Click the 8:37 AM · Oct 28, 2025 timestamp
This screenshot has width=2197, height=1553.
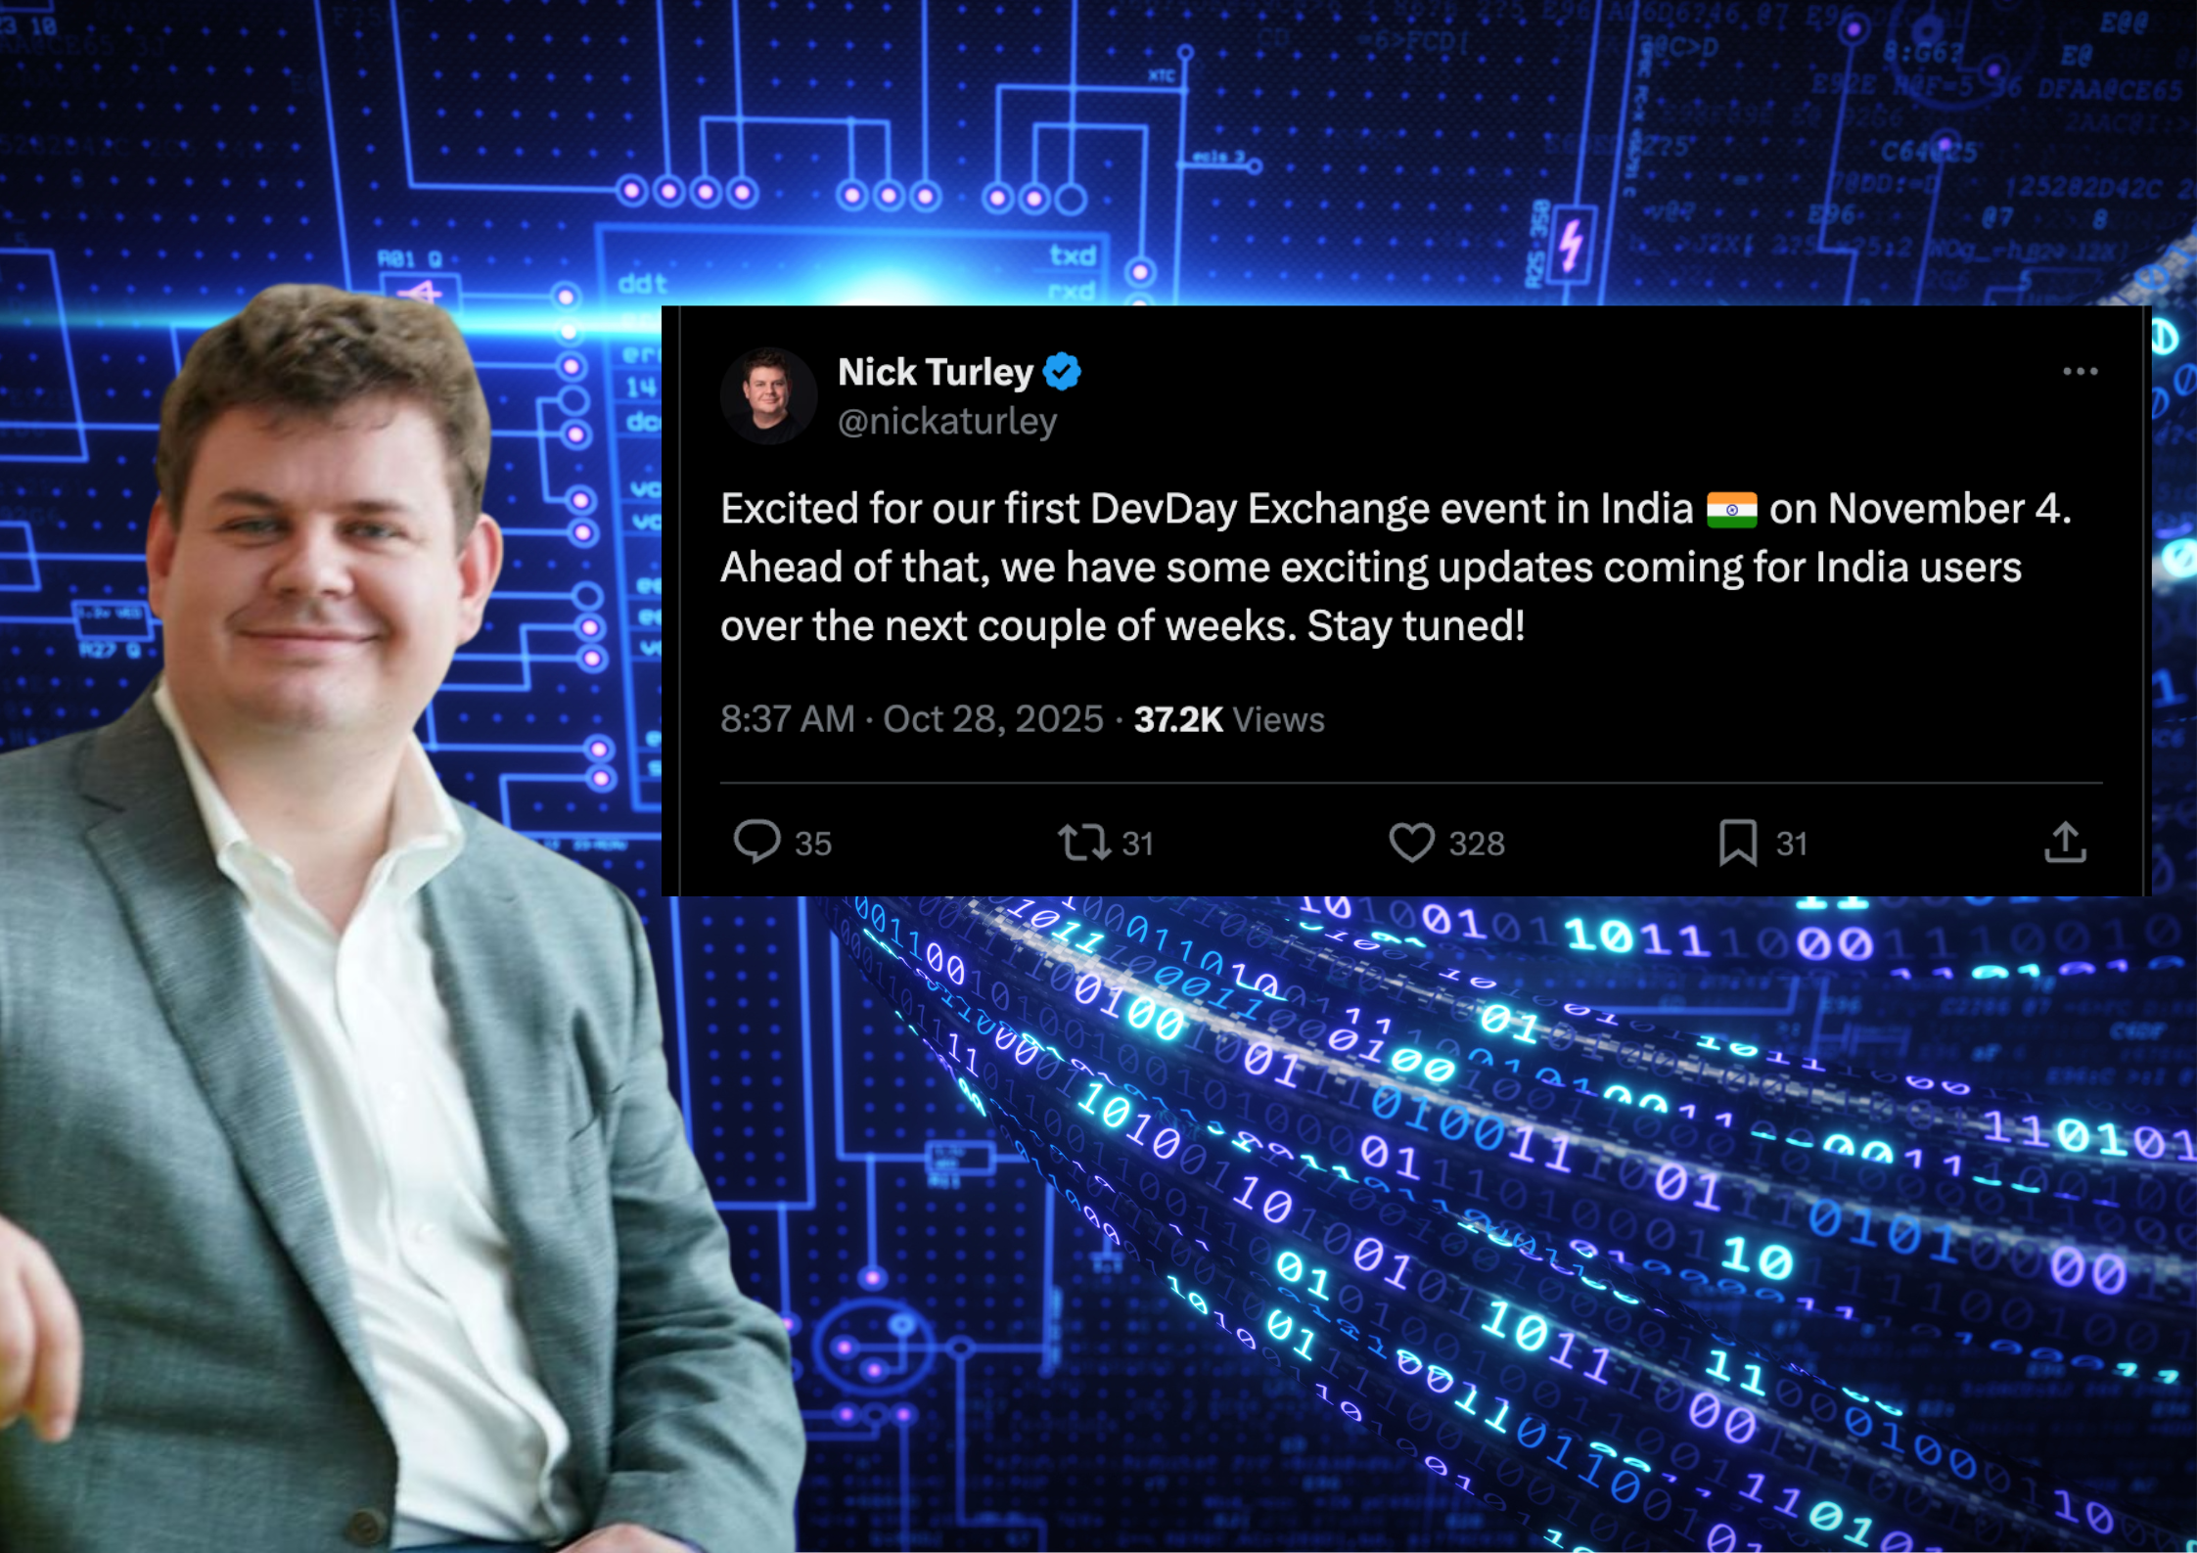[x=911, y=719]
